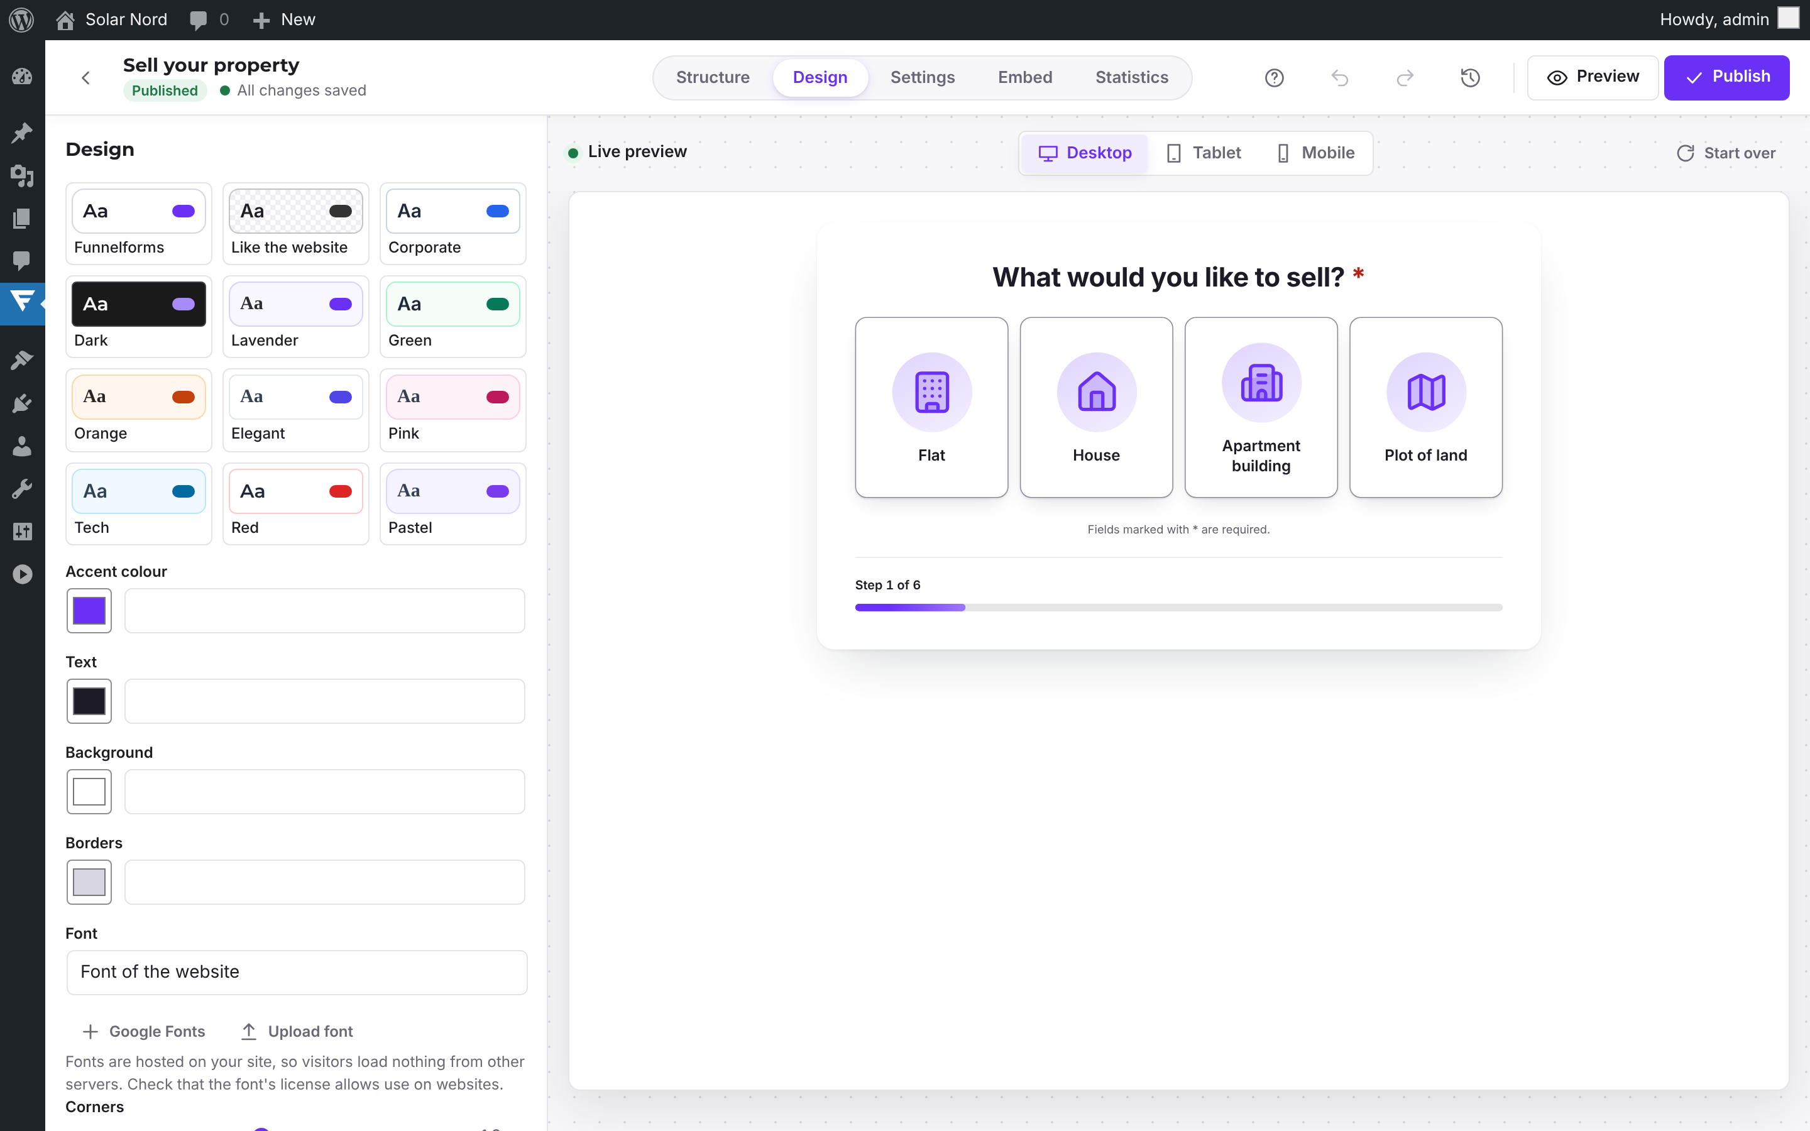Choose the Plot of land card

tap(1425, 407)
